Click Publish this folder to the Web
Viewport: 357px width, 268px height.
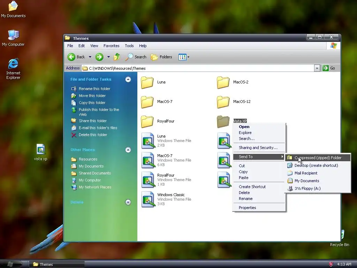tap(99, 112)
